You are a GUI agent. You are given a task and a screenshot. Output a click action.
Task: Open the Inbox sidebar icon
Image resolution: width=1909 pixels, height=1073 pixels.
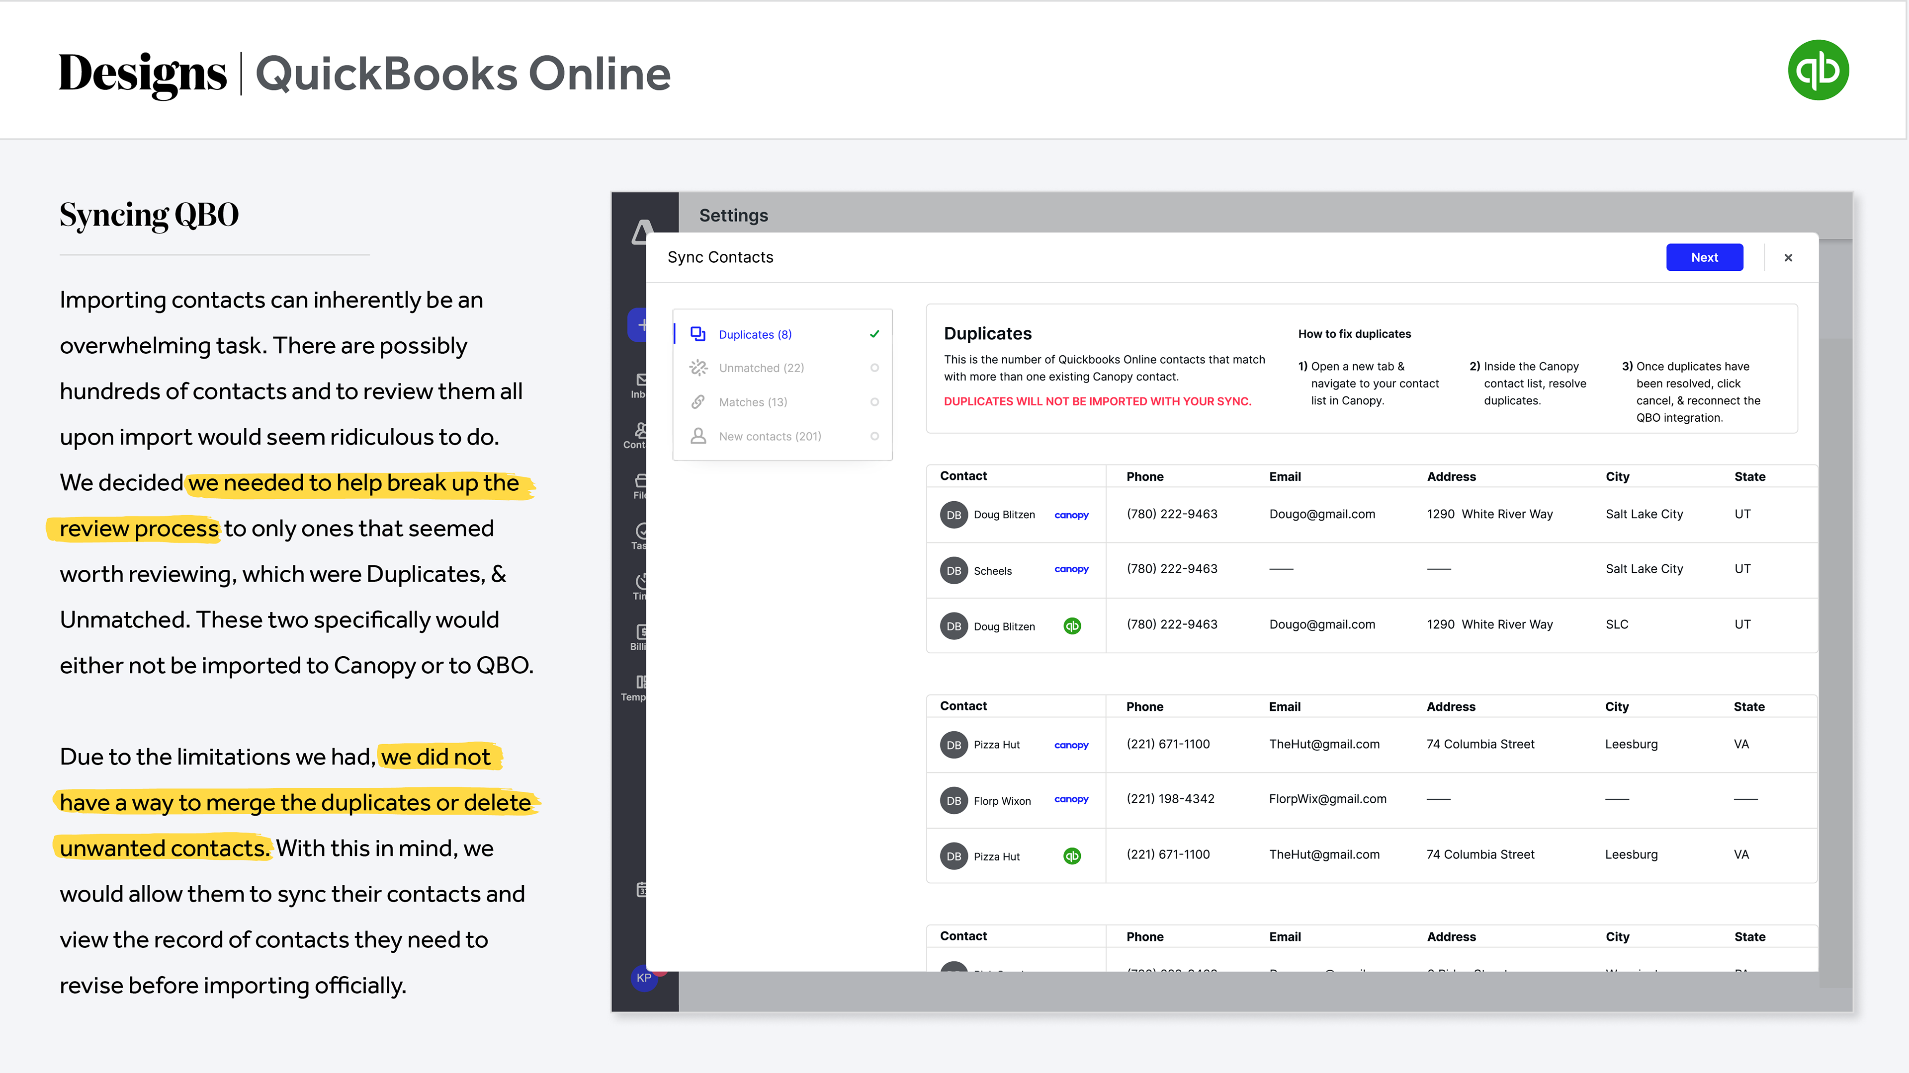[639, 385]
